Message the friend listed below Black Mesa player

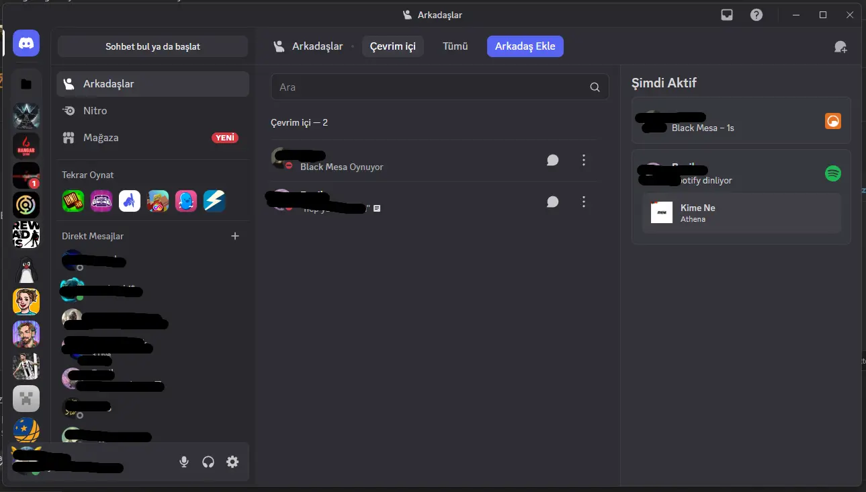552,202
